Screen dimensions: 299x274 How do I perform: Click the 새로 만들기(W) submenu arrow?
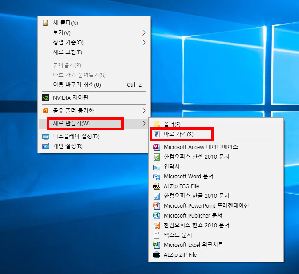tap(144, 124)
